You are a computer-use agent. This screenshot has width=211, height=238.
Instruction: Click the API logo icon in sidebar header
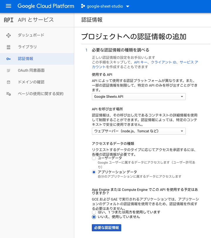pyautogui.click(x=9, y=20)
